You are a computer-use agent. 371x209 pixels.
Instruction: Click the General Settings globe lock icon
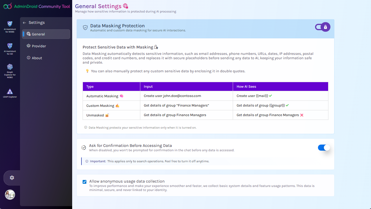click(x=126, y=6)
